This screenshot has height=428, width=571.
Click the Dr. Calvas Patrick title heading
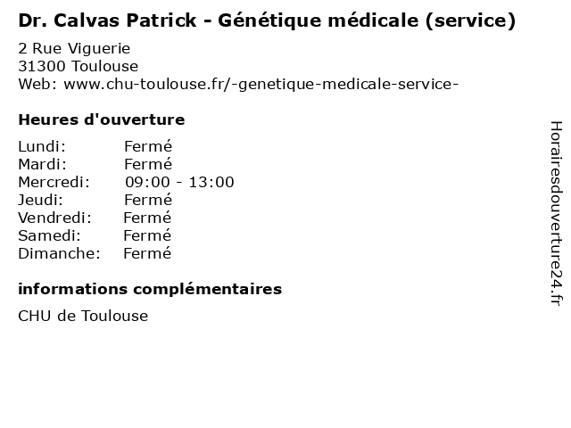click(x=266, y=20)
